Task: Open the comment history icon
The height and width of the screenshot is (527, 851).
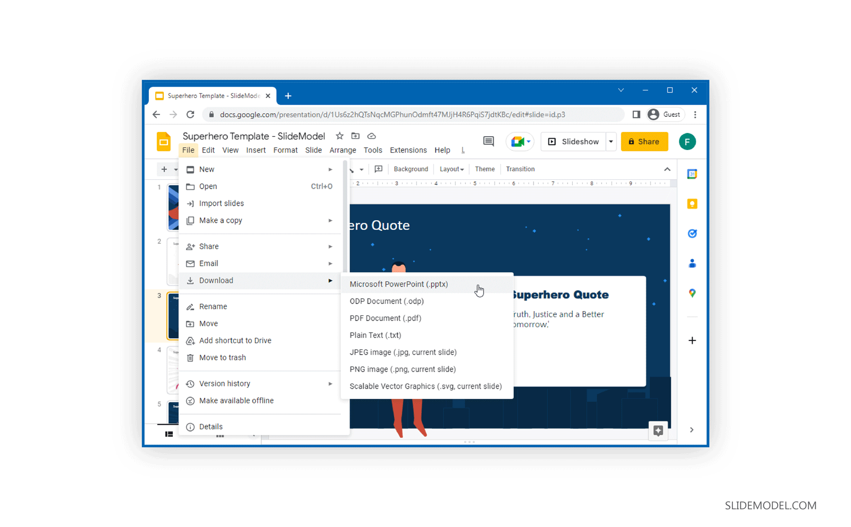Action: (488, 141)
